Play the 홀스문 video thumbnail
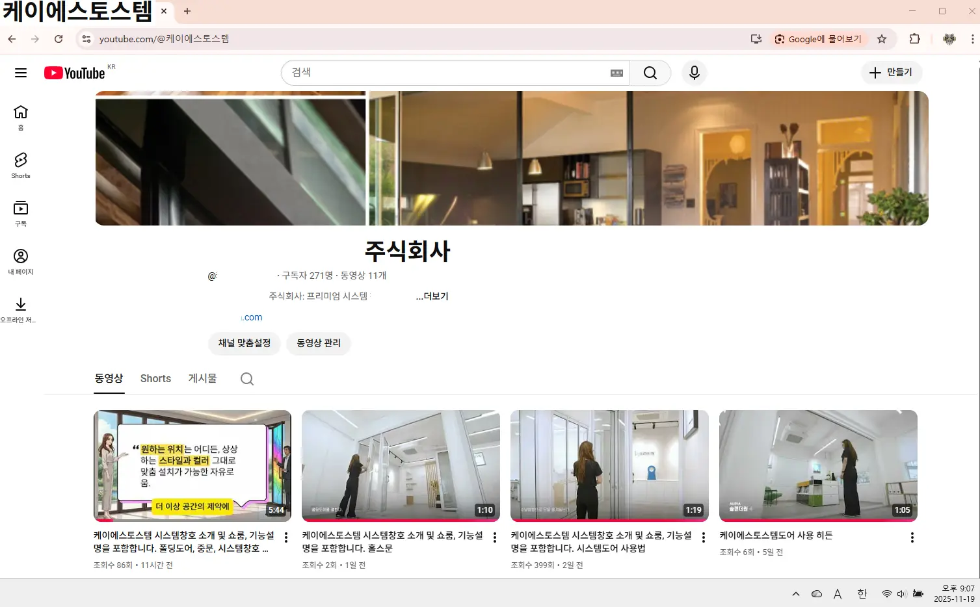This screenshot has width=980, height=607. [400, 465]
